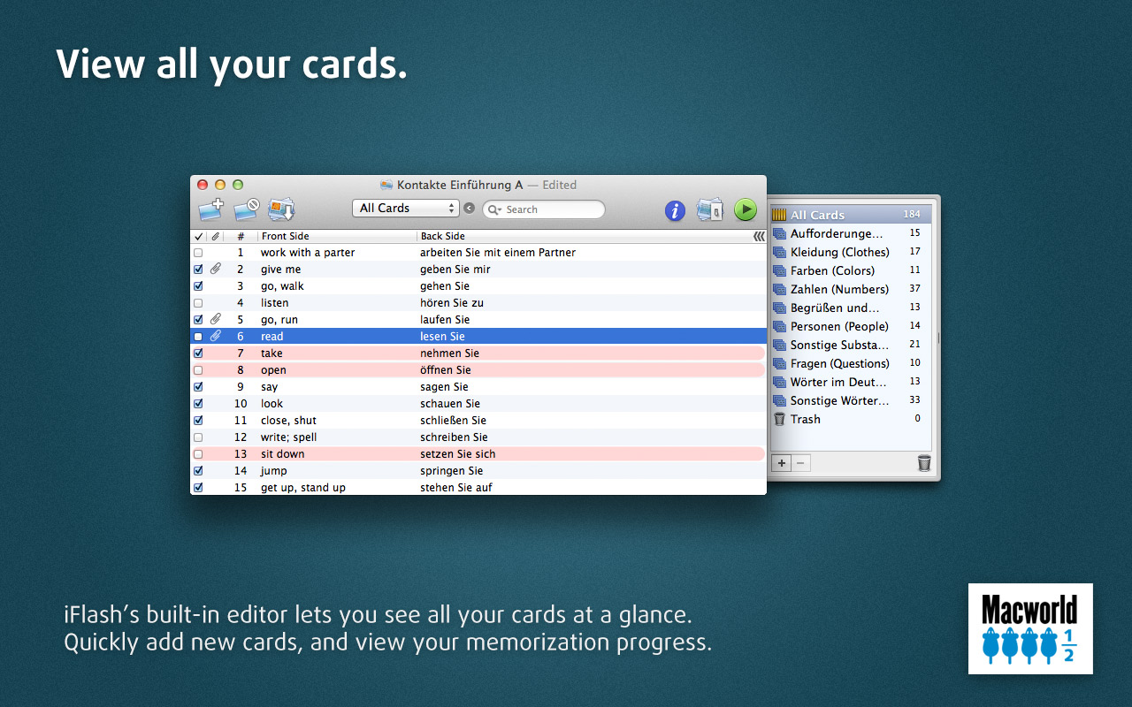Sort by the # number column header
The height and width of the screenshot is (707, 1132).
[x=241, y=236]
